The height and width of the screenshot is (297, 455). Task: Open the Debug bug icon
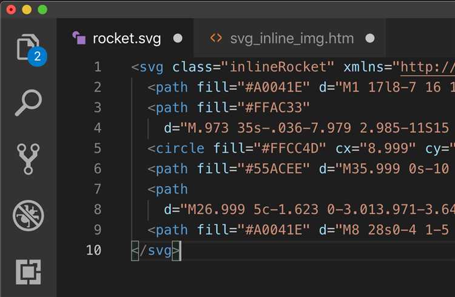point(28,216)
